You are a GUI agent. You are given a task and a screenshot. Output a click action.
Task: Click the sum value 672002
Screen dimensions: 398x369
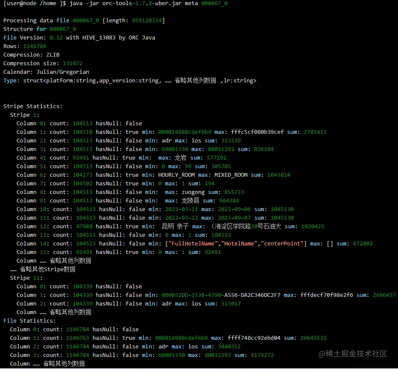(363, 244)
